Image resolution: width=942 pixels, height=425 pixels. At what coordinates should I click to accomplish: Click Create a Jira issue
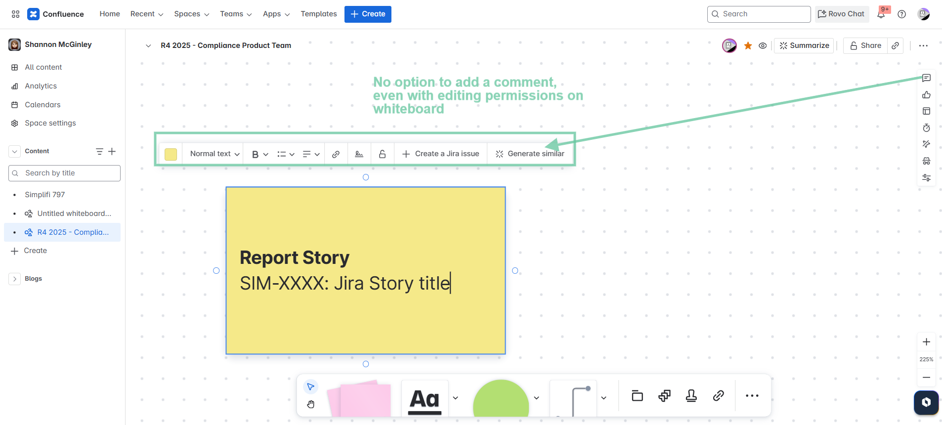441,154
